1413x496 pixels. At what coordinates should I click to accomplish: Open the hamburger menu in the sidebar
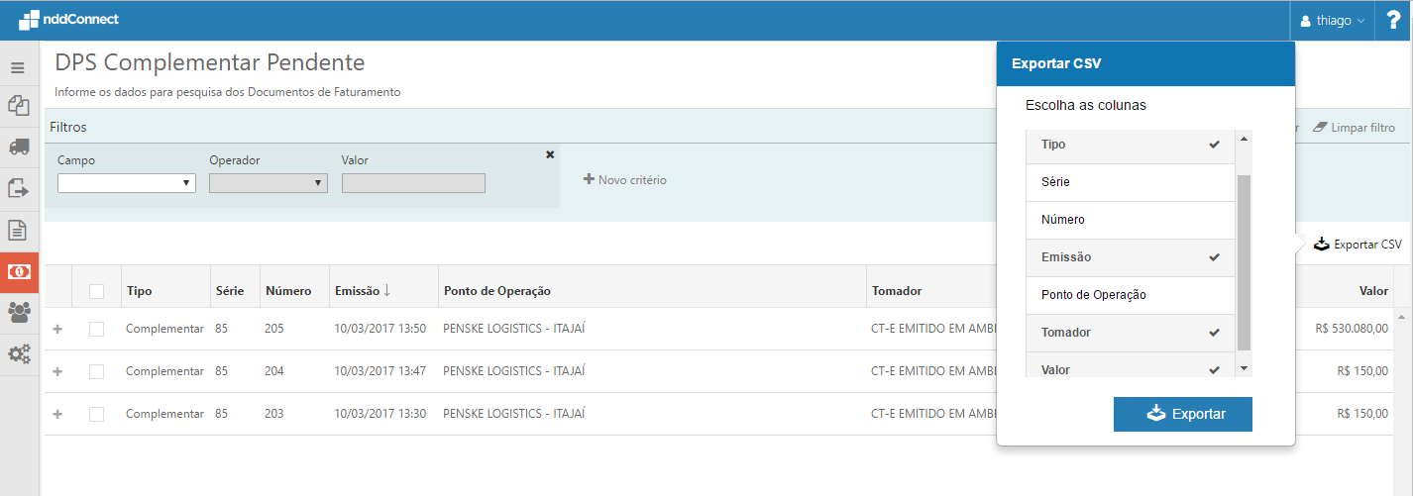tap(18, 68)
